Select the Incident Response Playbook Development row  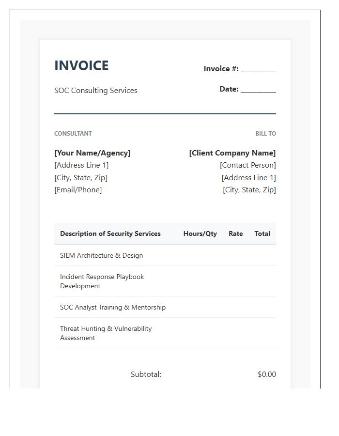(165, 281)
